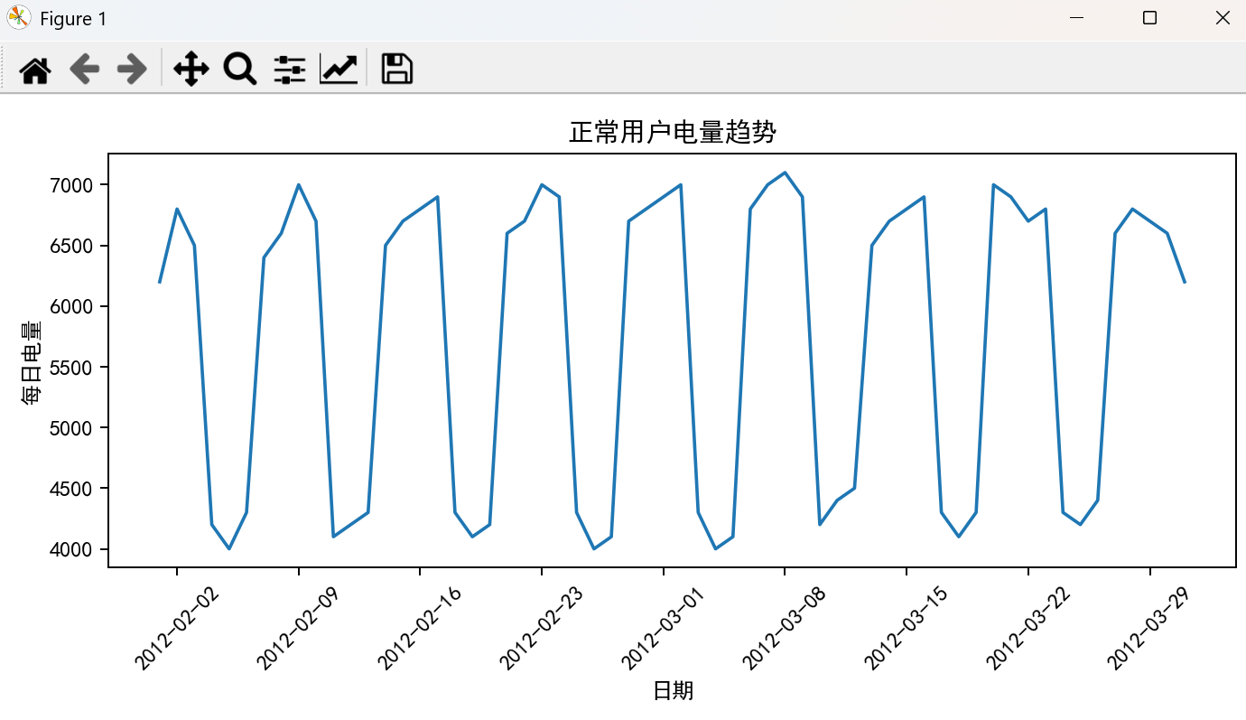This screenshot has width=1246, height=720.
Task: Click date tick label 2012-02-23
Action: 540,628
